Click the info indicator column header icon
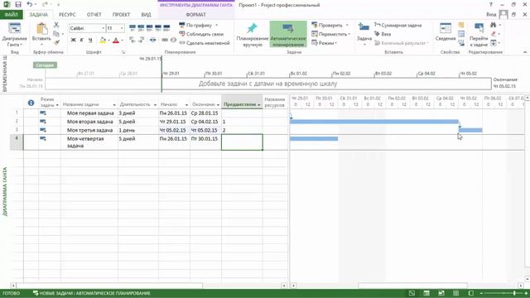Viewport: 530px width, 298px height. click(31, 103)
